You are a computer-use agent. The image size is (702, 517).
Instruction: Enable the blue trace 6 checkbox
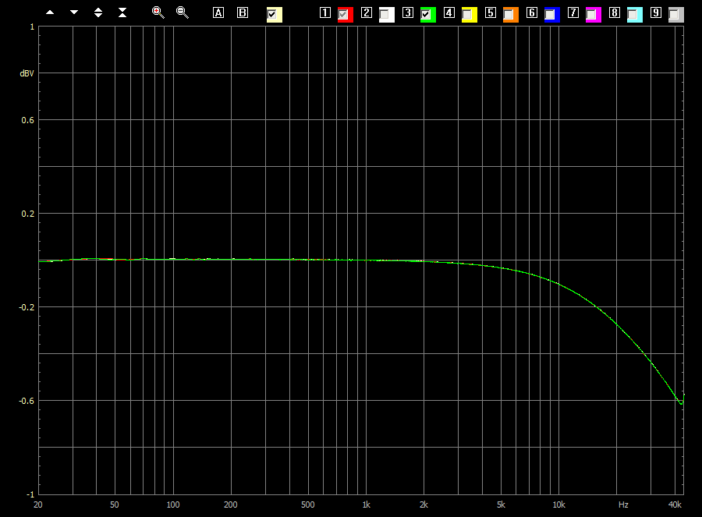(x=550, y=14)
